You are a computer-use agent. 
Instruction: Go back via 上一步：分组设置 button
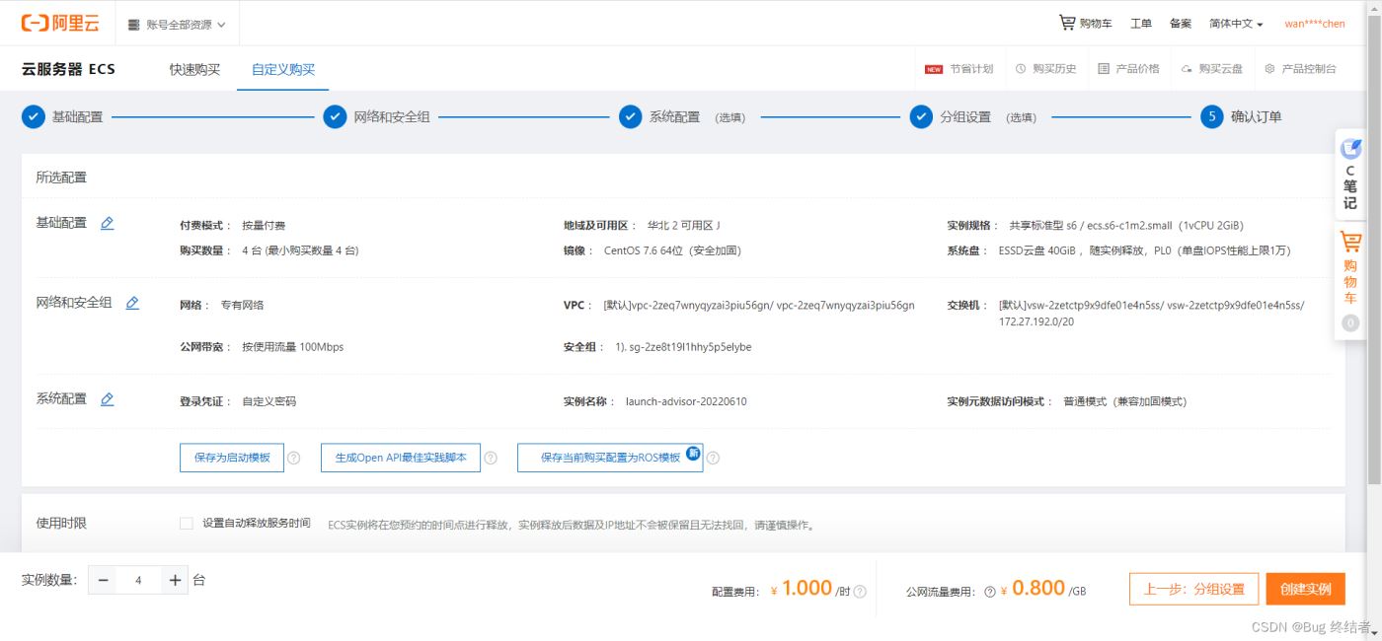point(1193,590)
